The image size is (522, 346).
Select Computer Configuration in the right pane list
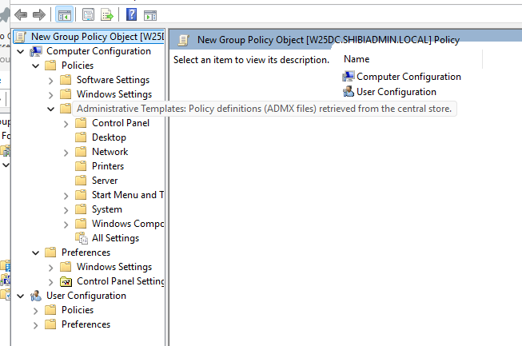pos(408,77)
